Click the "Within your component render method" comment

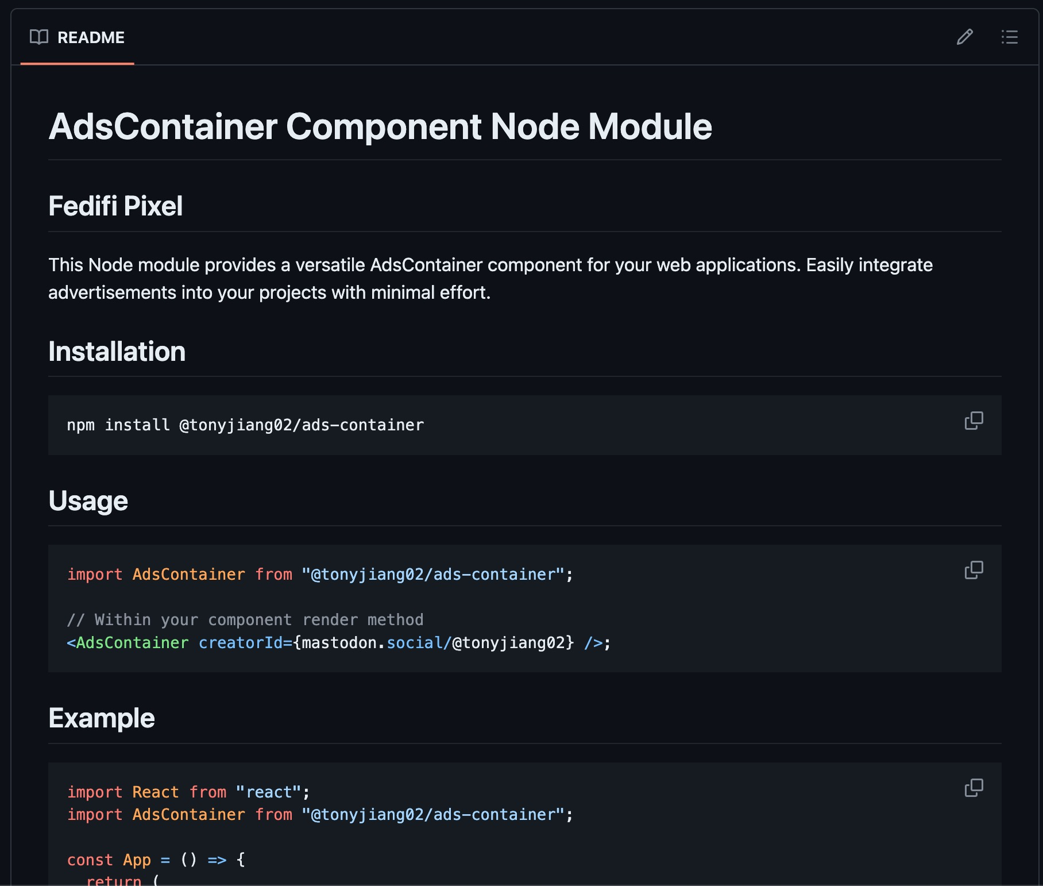pos(245,620)
